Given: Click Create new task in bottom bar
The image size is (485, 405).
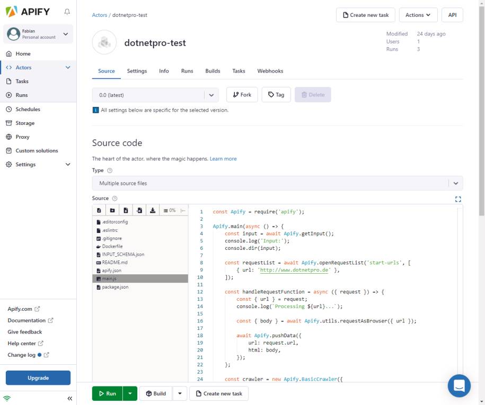Looking at the screenshot, I should [x=219, y=393].
